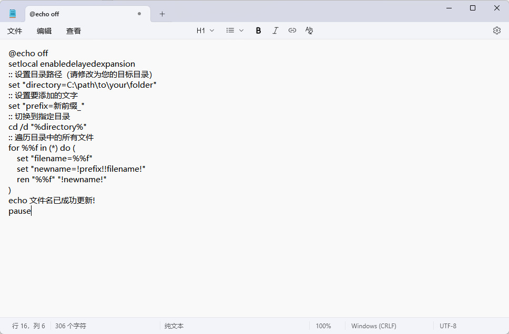
Task: Toggle italic formatting
Action: (275, 30)
